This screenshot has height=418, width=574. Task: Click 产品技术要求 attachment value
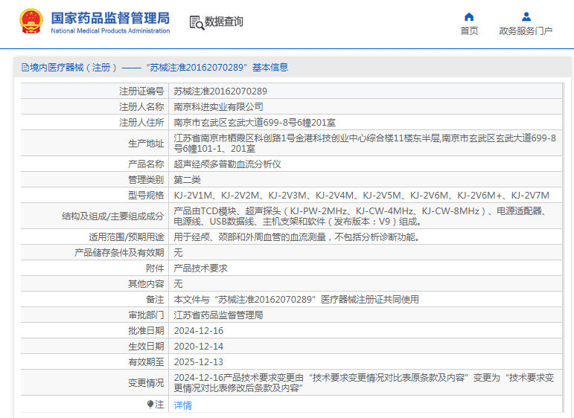pos(200,269)
